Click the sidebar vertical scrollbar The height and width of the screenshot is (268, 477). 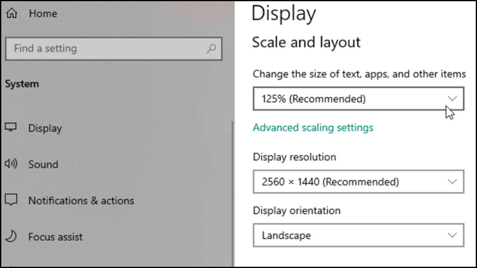click(x=233, y=194)
